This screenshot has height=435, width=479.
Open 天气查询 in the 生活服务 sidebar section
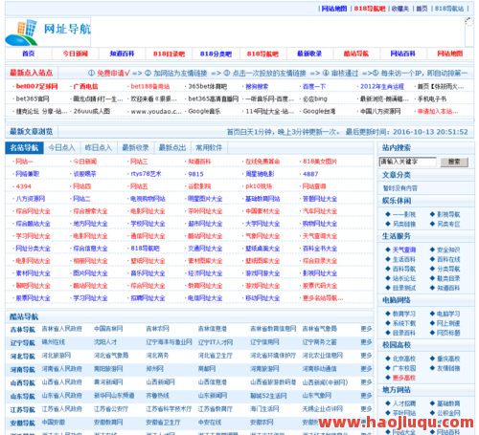pos(404,250)
